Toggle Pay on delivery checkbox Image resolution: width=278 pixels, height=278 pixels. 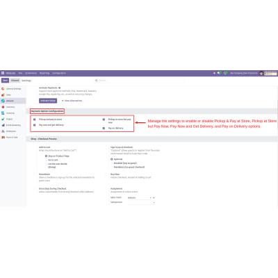click(x=104, y=128)
